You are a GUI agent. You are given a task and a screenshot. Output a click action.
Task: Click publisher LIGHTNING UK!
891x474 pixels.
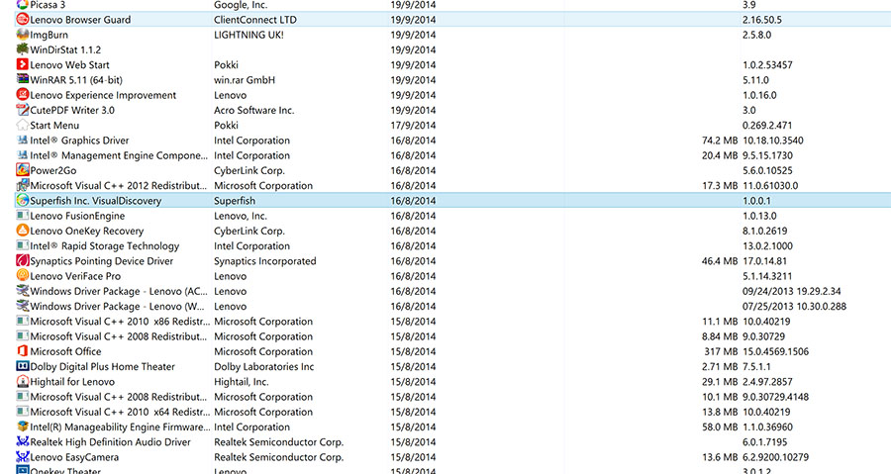point(248,35)
